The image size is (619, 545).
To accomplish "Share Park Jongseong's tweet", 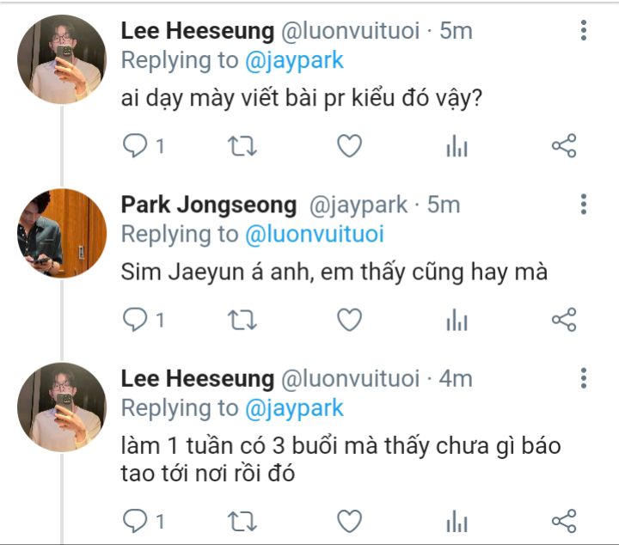I will pyautogui.click(x=563, y=321).
